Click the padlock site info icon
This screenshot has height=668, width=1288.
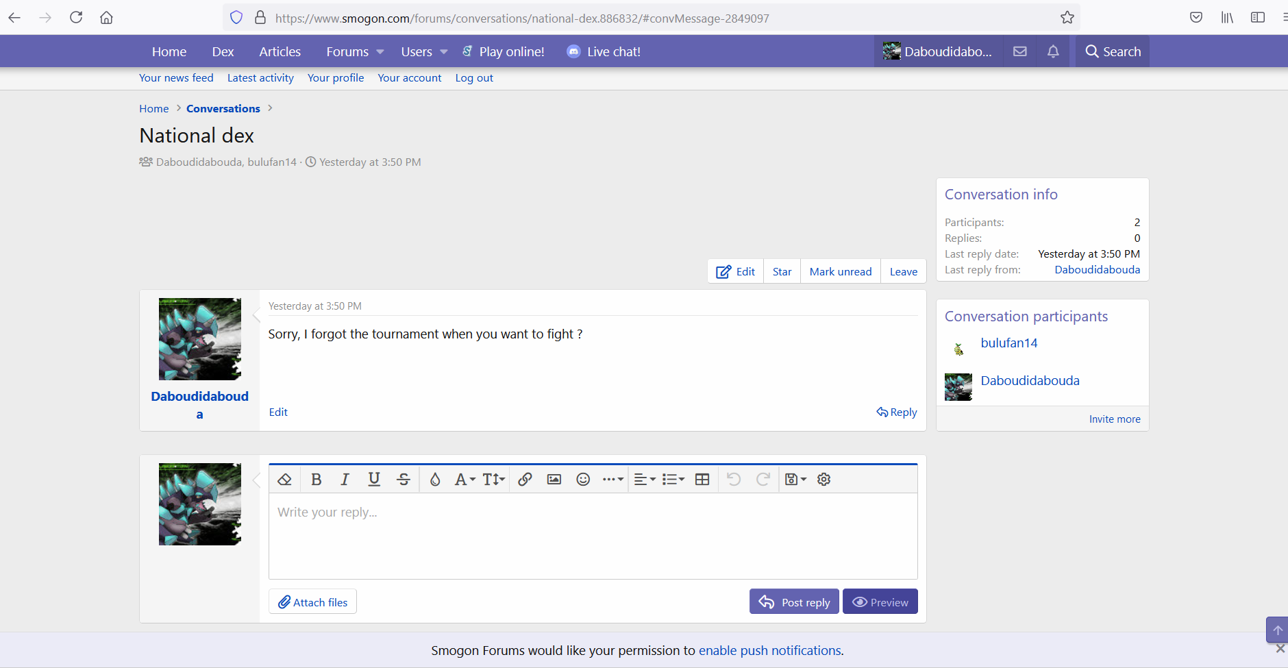coord(260,18)
